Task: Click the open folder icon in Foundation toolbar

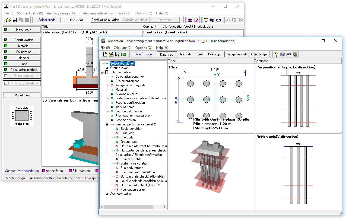Action: click(x=111, y=54)
